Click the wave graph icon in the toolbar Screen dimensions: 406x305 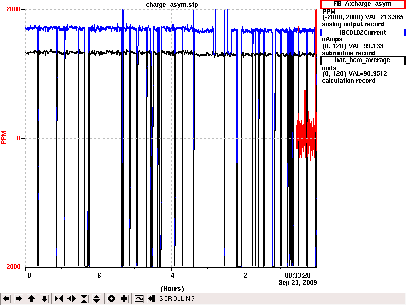click(139, 299)
